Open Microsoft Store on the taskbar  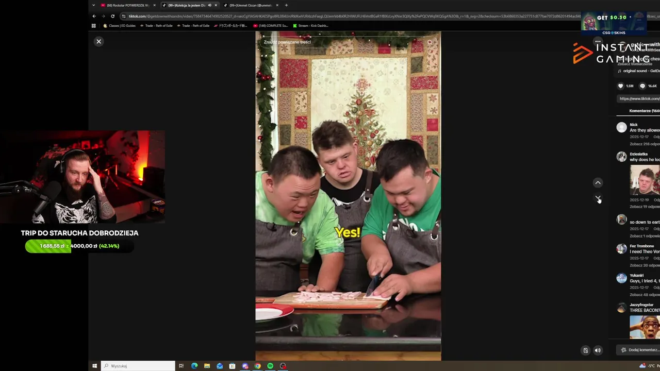[x=232, y=366]
